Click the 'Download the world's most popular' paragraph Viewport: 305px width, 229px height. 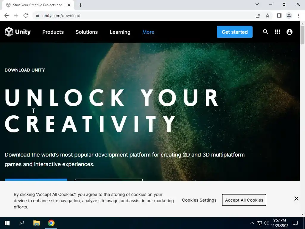[125, 160]
